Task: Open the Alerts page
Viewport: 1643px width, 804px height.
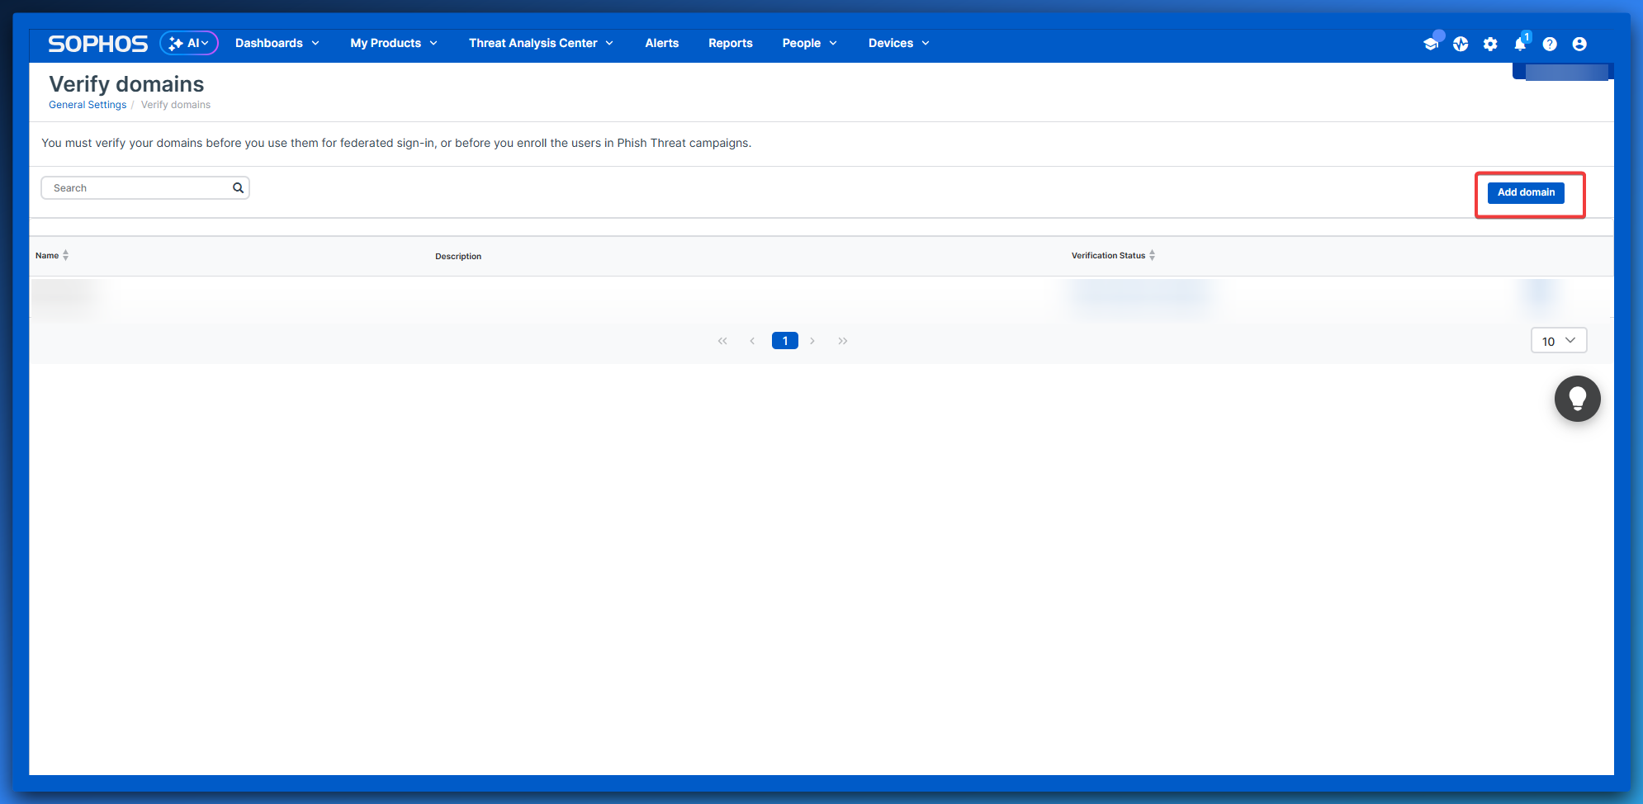Action: (x=661, y=43)
